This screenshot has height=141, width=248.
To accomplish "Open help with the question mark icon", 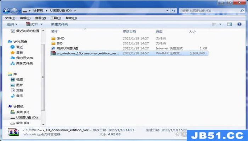I will 239,24.
